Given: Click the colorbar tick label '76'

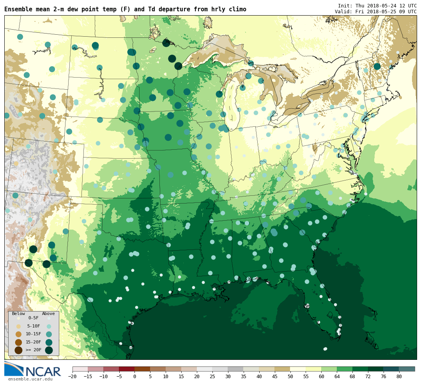Looking at the screenshot, I should (384, 377).
